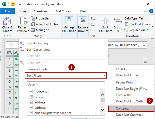Uncheck the account checkbox

[31, 97]
